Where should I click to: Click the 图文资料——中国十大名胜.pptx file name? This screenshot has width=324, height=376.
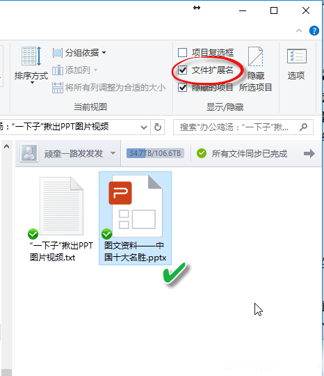pos(135,251)
